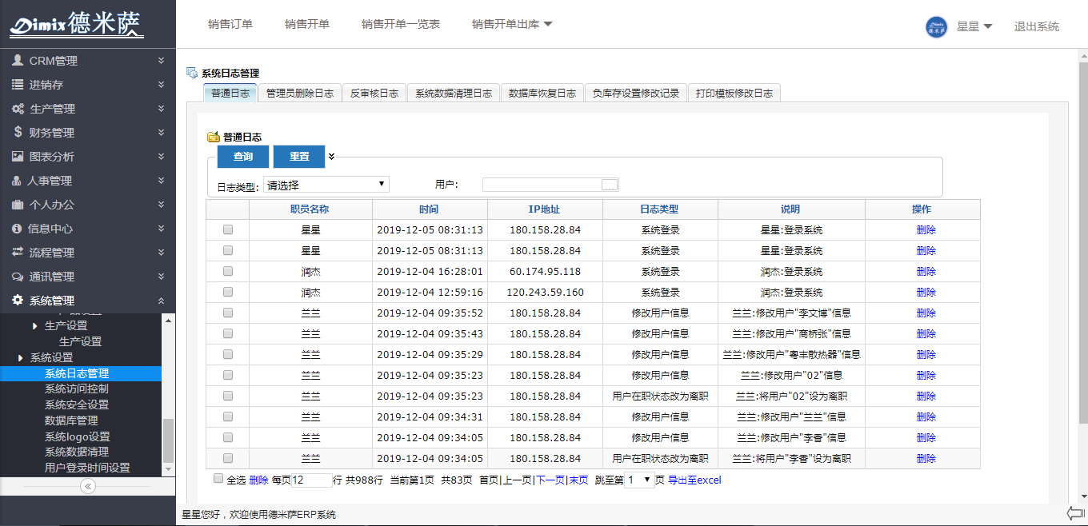This screenshot has height=526, width=1088.
Task: Click the round user avatar beside 星星
Action: (937, 26)
